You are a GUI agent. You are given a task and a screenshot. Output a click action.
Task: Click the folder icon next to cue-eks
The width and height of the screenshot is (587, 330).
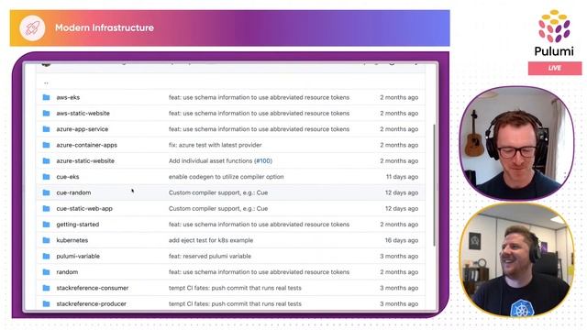46,177
